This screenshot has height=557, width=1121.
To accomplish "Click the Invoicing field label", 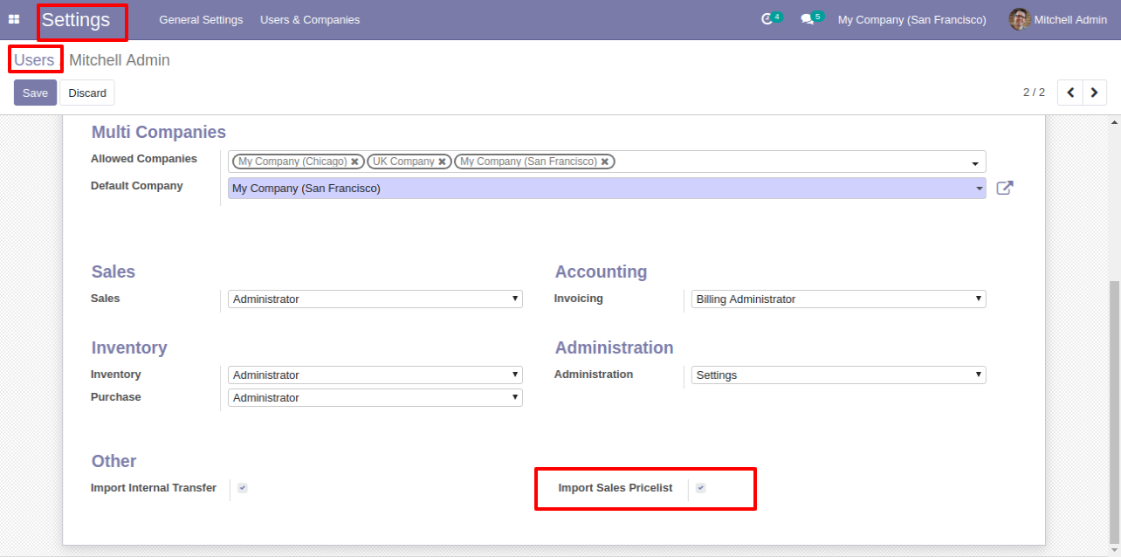I will pyautogui.click(x=579, y=299).
